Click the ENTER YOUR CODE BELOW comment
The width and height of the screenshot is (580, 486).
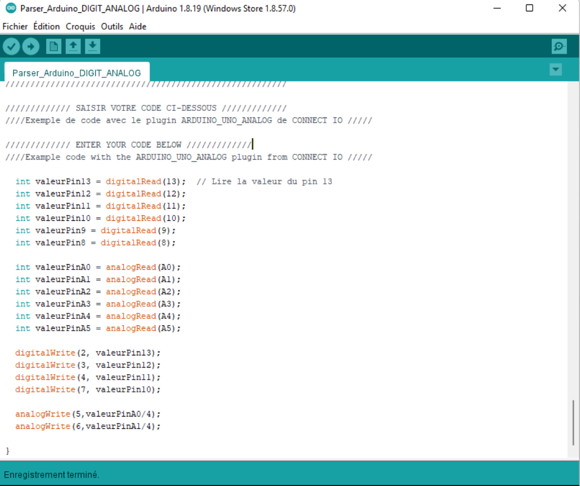tap(128, 145)
